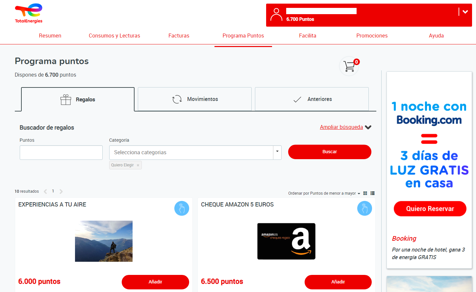
Task: Switch to the Anteriores tab
Action: point(312,99)
